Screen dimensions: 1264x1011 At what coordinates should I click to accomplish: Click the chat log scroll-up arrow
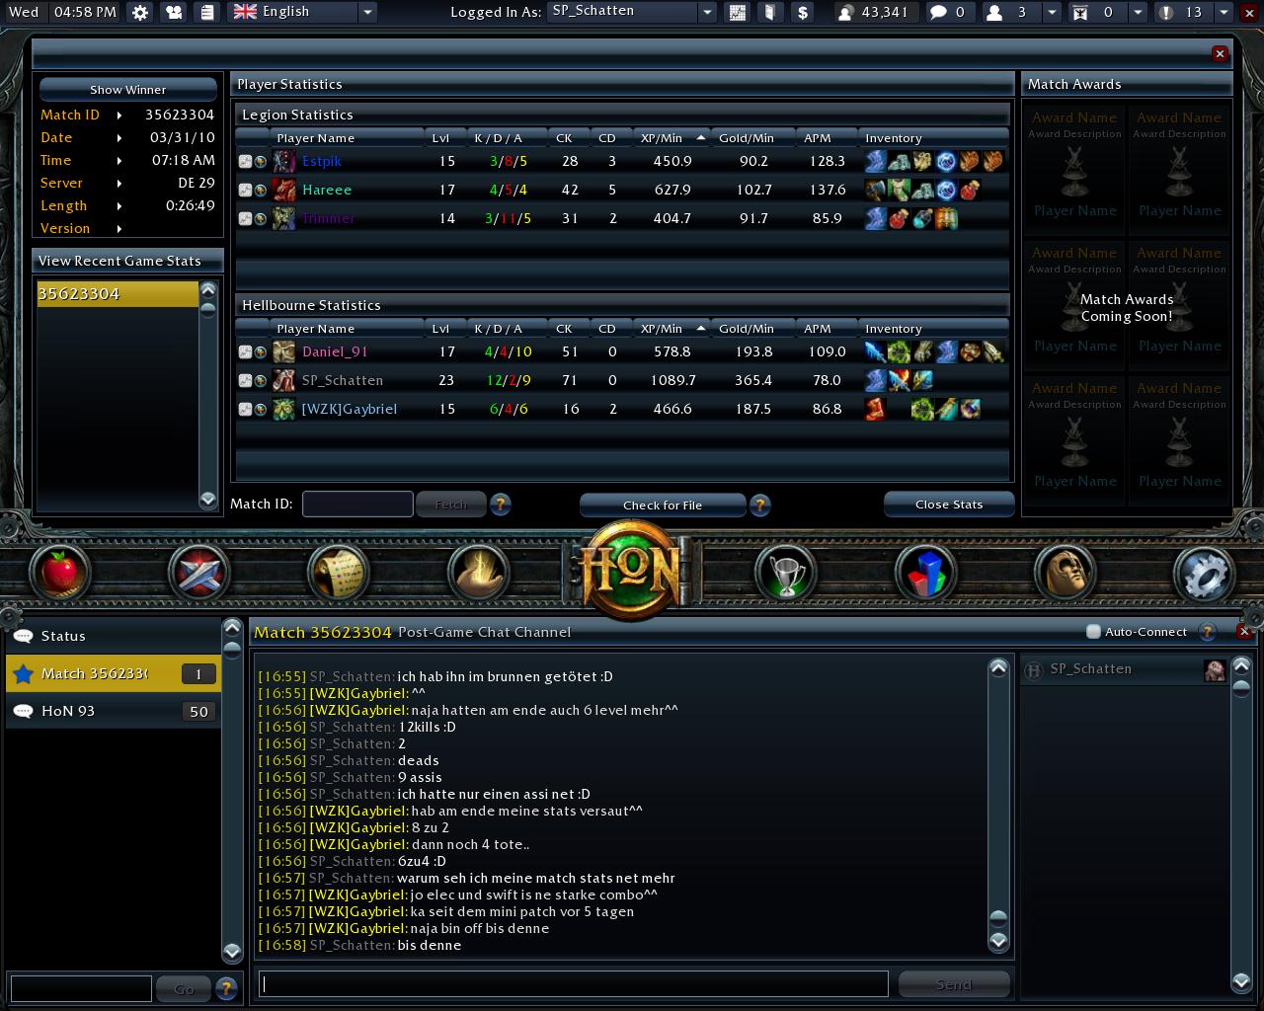point(998,668)
